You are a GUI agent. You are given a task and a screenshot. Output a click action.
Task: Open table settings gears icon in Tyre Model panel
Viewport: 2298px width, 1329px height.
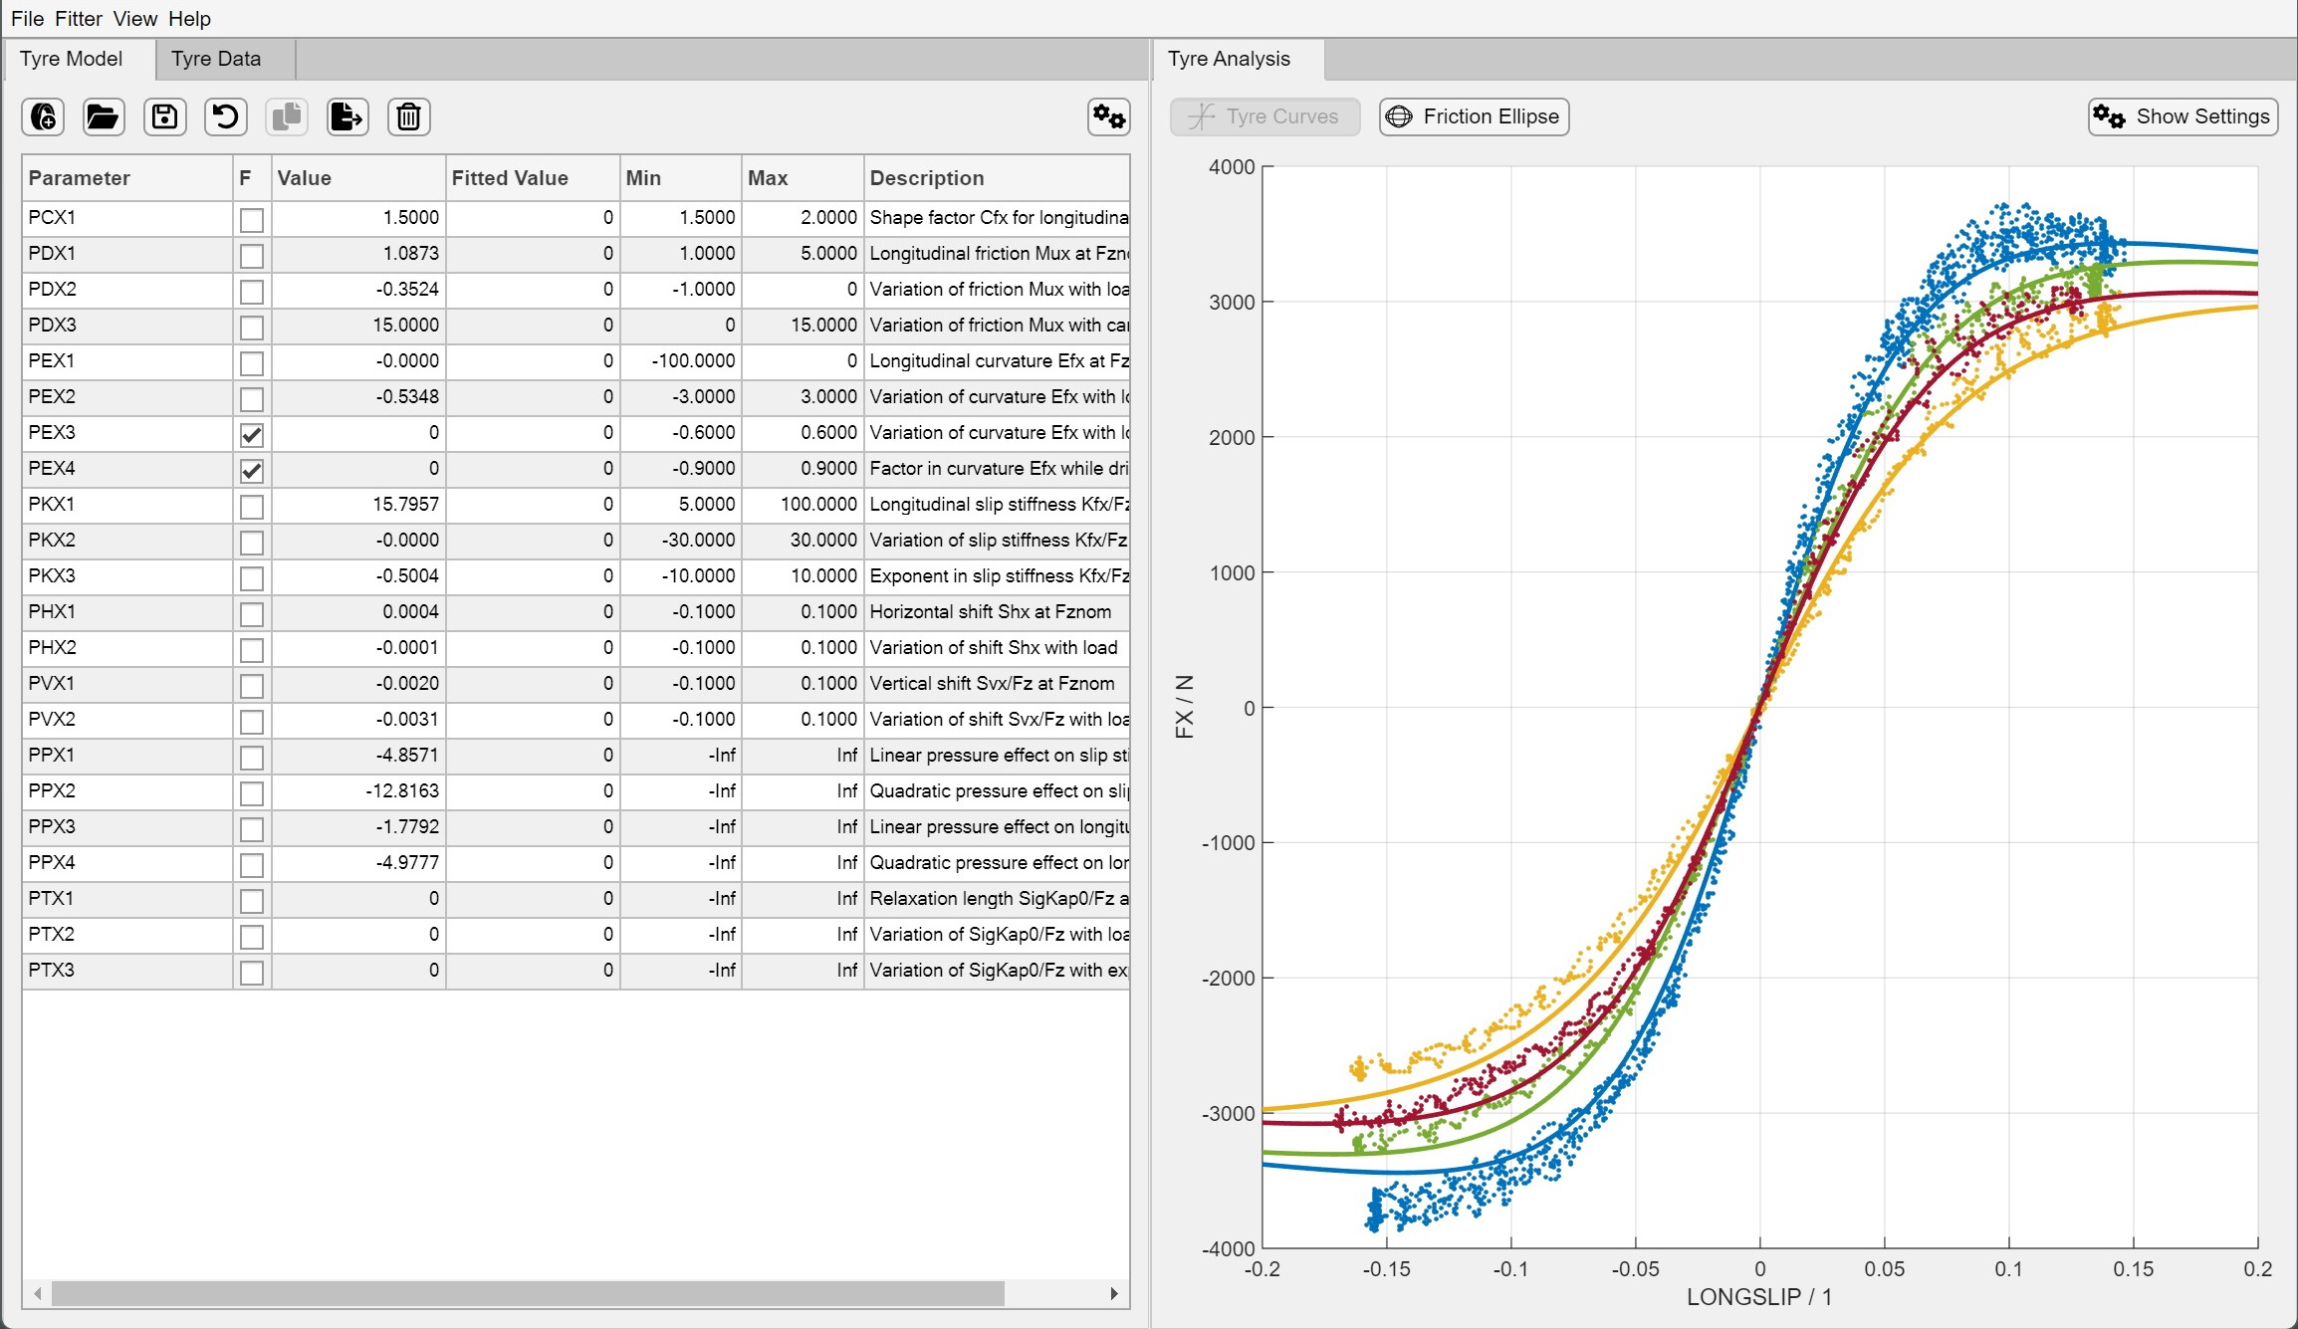[1108, 116]
